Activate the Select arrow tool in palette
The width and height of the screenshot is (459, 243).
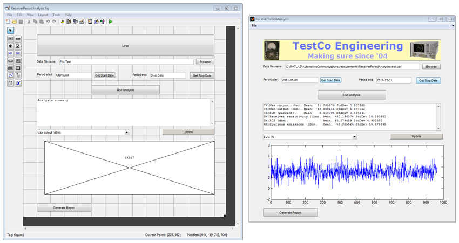click(10, 31)
